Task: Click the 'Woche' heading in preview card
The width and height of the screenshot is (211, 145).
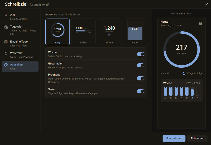Action: coord(167,83)
